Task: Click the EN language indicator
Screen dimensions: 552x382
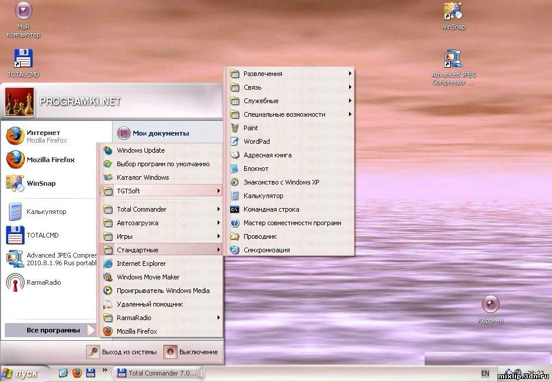Action: click(485, 373)
